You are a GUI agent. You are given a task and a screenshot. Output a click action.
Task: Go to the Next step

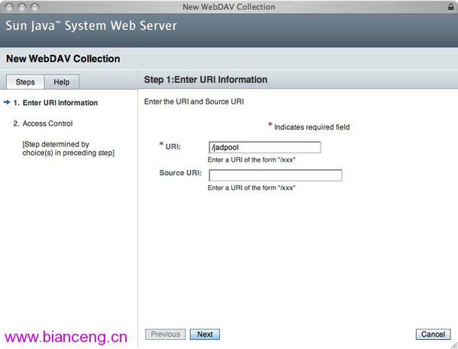[205, 334]
